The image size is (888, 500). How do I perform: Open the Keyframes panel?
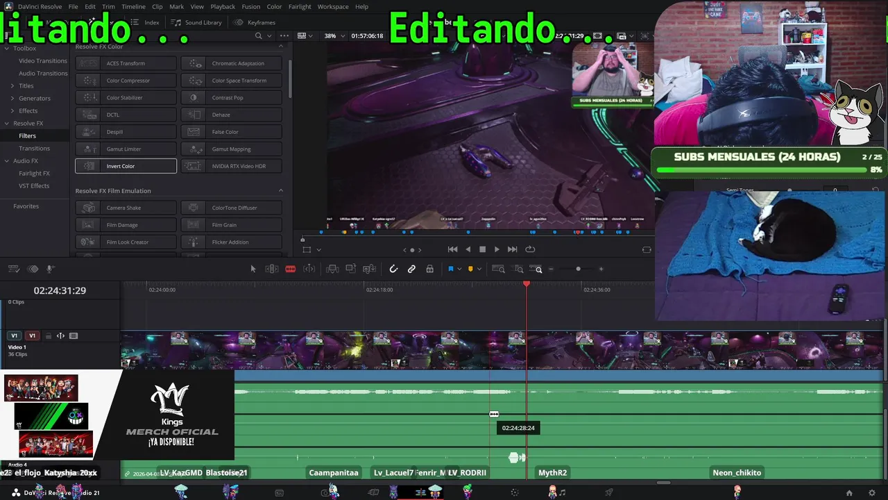tap(255, 22)
